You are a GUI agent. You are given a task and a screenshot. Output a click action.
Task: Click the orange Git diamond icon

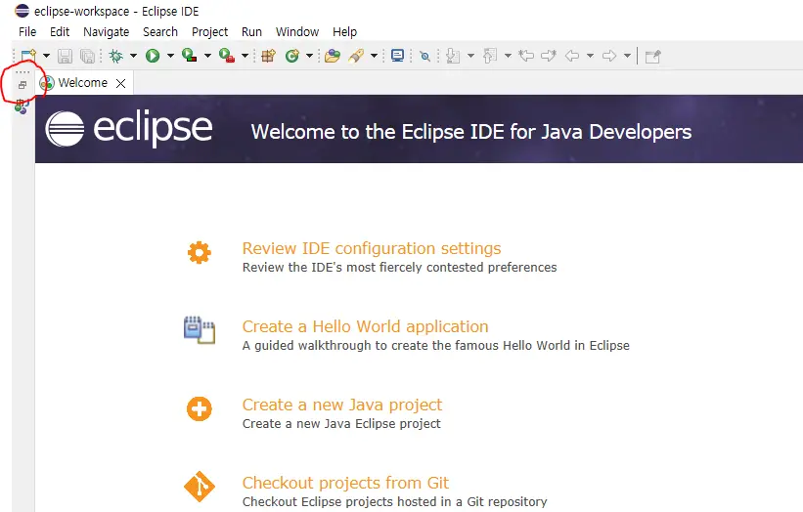(200, 487)
